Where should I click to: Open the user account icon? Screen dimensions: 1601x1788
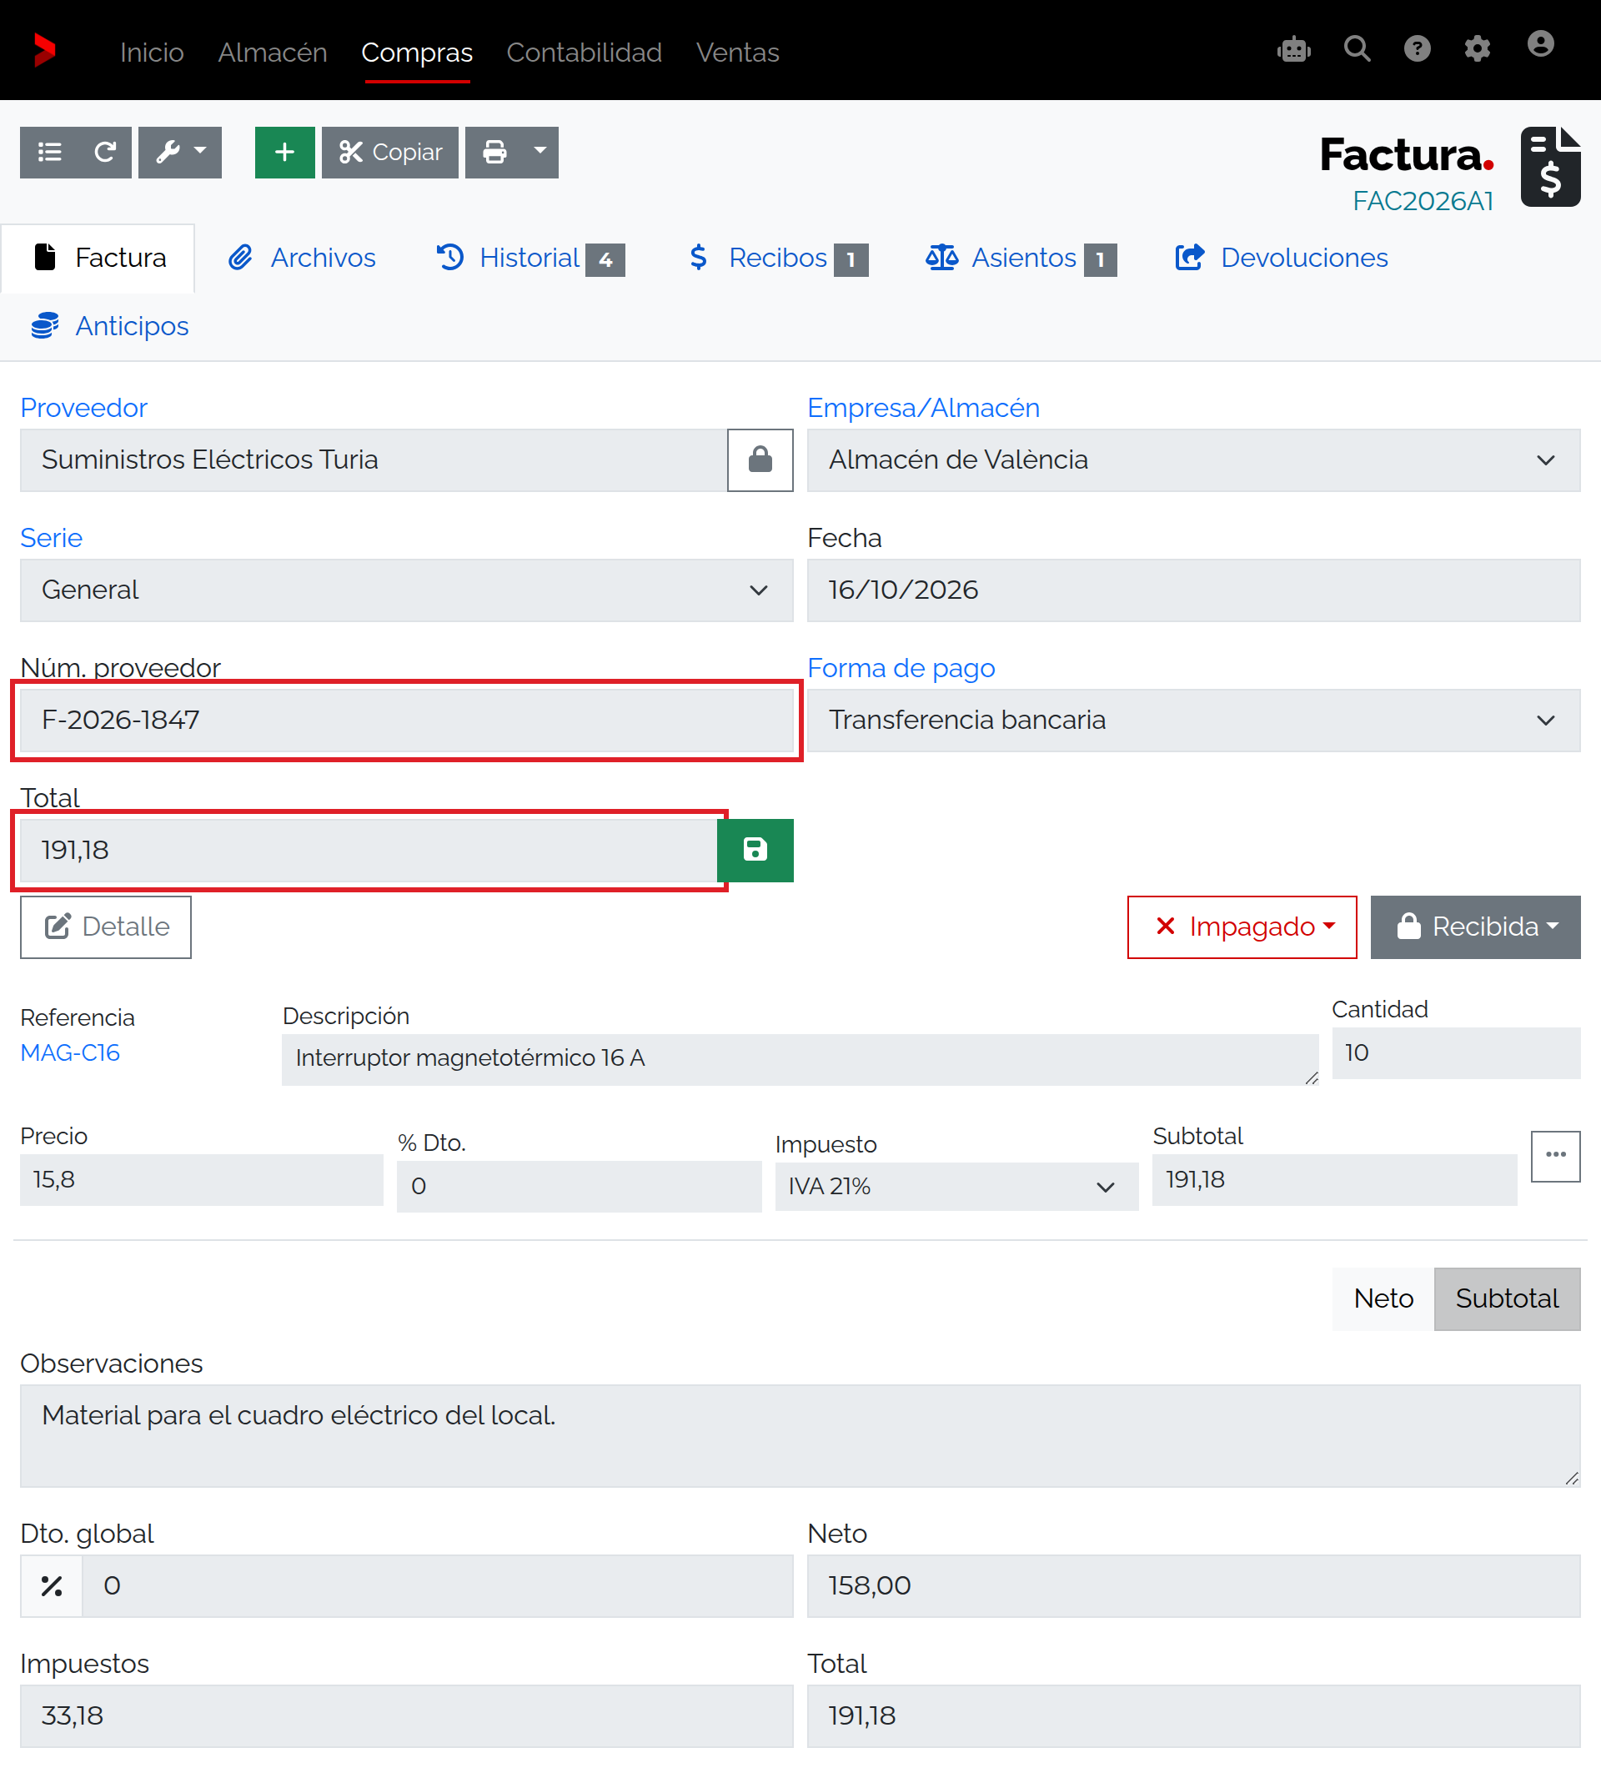click(x=1540, y=44)
